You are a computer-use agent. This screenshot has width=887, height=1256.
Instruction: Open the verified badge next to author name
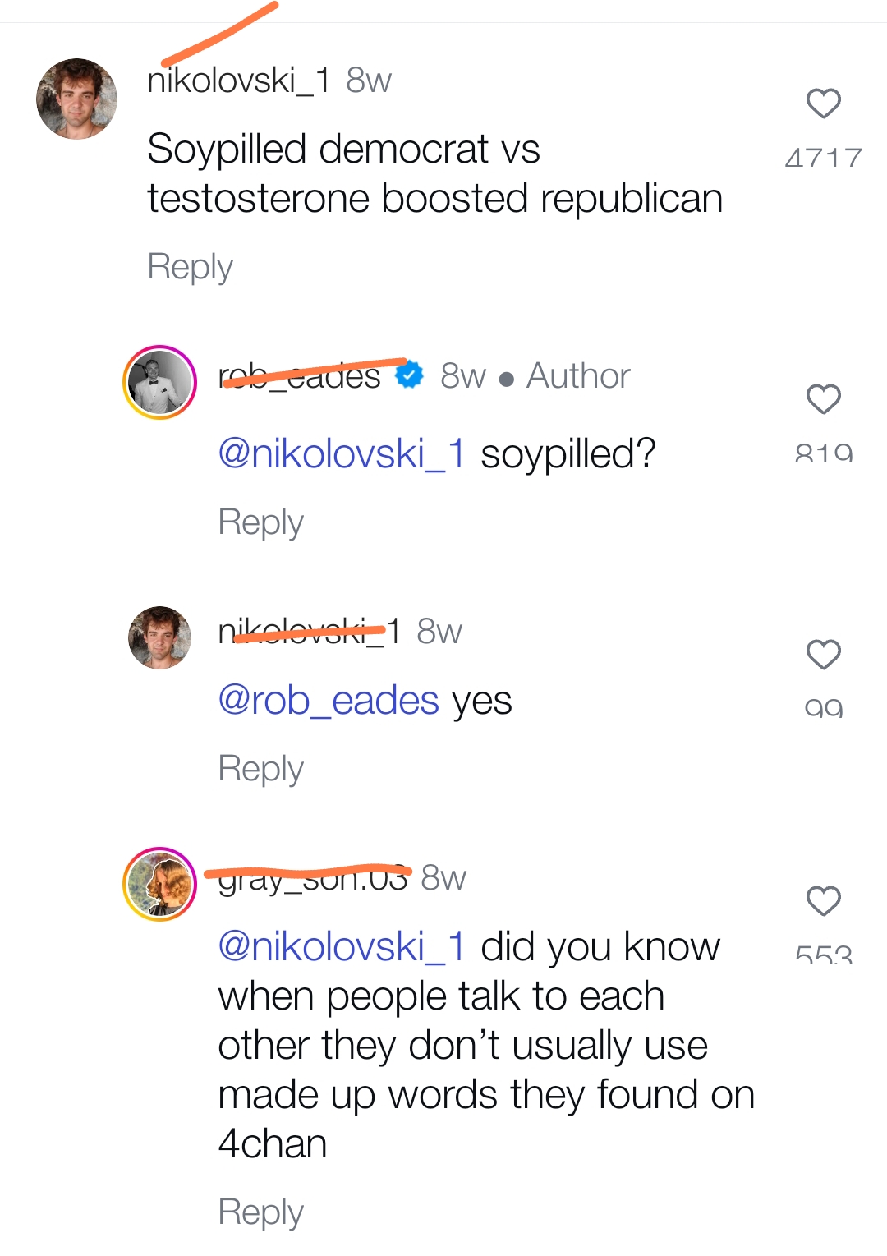click(x=409, y=375)
